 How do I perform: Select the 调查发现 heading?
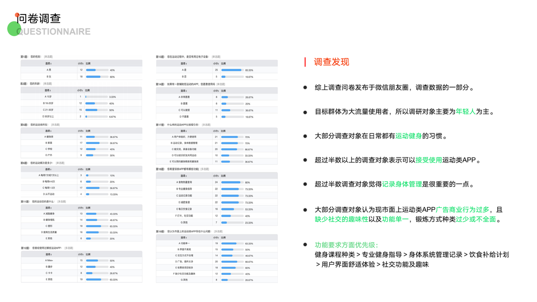[x=331, y=62]
